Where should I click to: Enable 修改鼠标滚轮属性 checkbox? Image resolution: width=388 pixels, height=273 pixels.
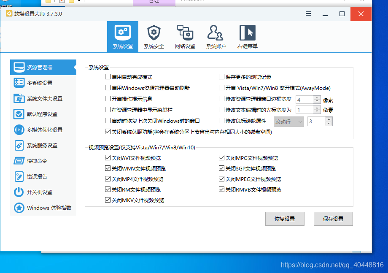221,121
